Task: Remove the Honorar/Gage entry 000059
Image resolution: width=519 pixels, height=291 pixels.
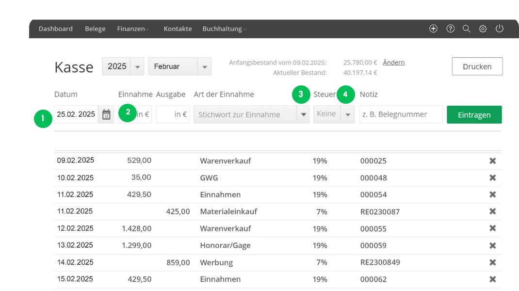Action: [x=492, y=245]
